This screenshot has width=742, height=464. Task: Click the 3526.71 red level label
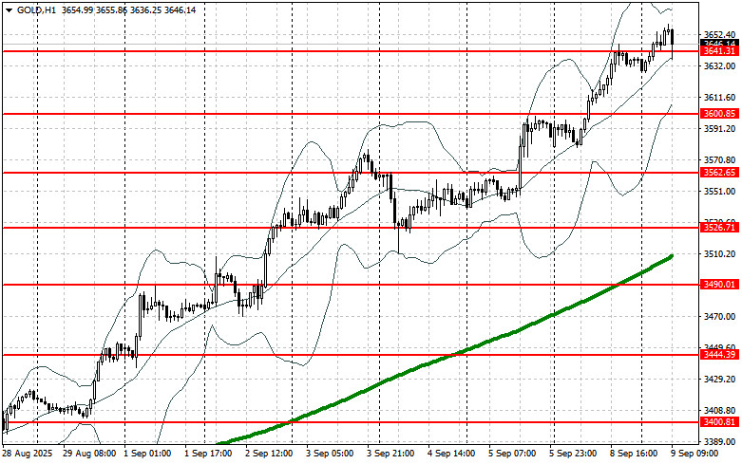coord(719,228)
